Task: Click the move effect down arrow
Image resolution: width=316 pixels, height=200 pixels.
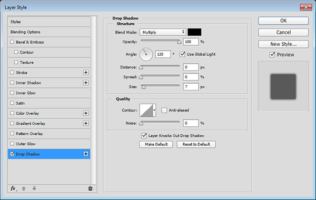Action: click(34, 188)
